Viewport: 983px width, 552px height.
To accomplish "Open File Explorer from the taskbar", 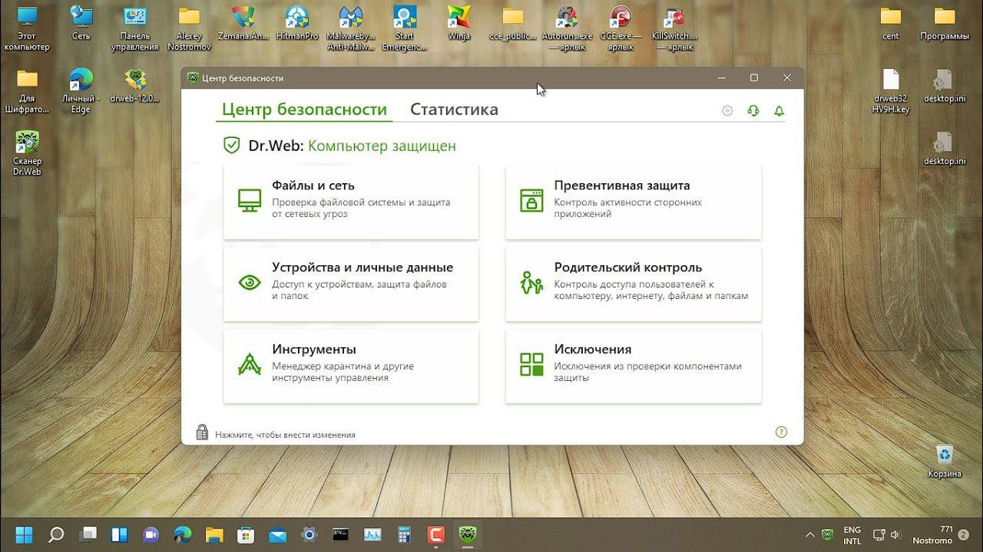I will point(214,534).
